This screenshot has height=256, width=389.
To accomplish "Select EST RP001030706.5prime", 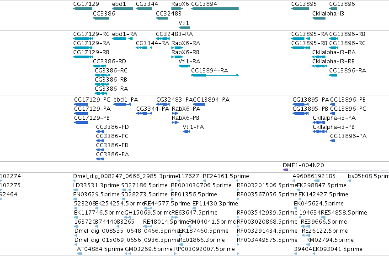I will pyautogui.click(x=172, y=190).
